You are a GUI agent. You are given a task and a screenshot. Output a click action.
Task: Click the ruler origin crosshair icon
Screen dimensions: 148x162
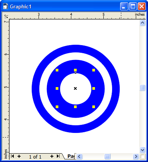click(6, 16)
